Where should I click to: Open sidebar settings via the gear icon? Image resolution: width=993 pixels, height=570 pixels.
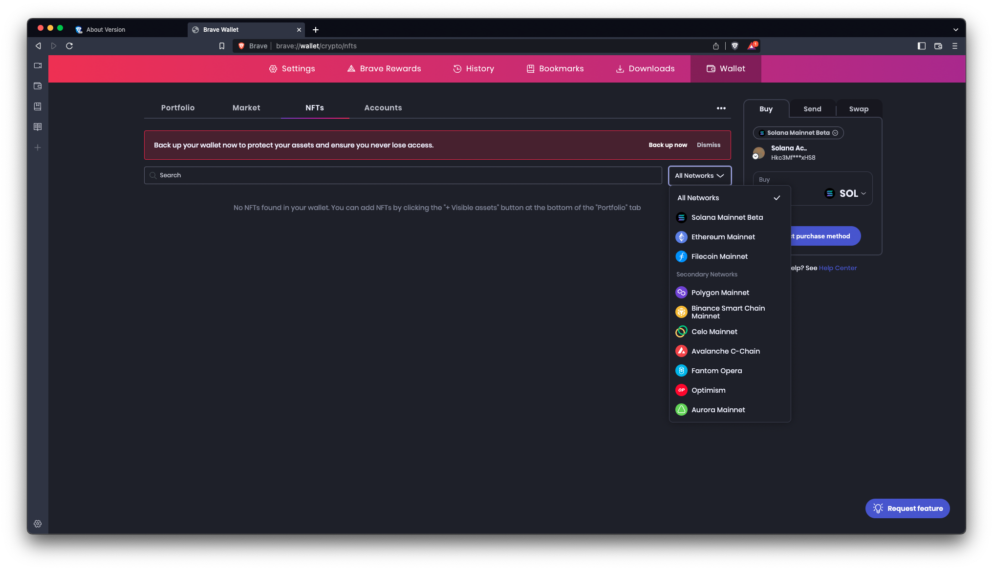pos(38,524)
